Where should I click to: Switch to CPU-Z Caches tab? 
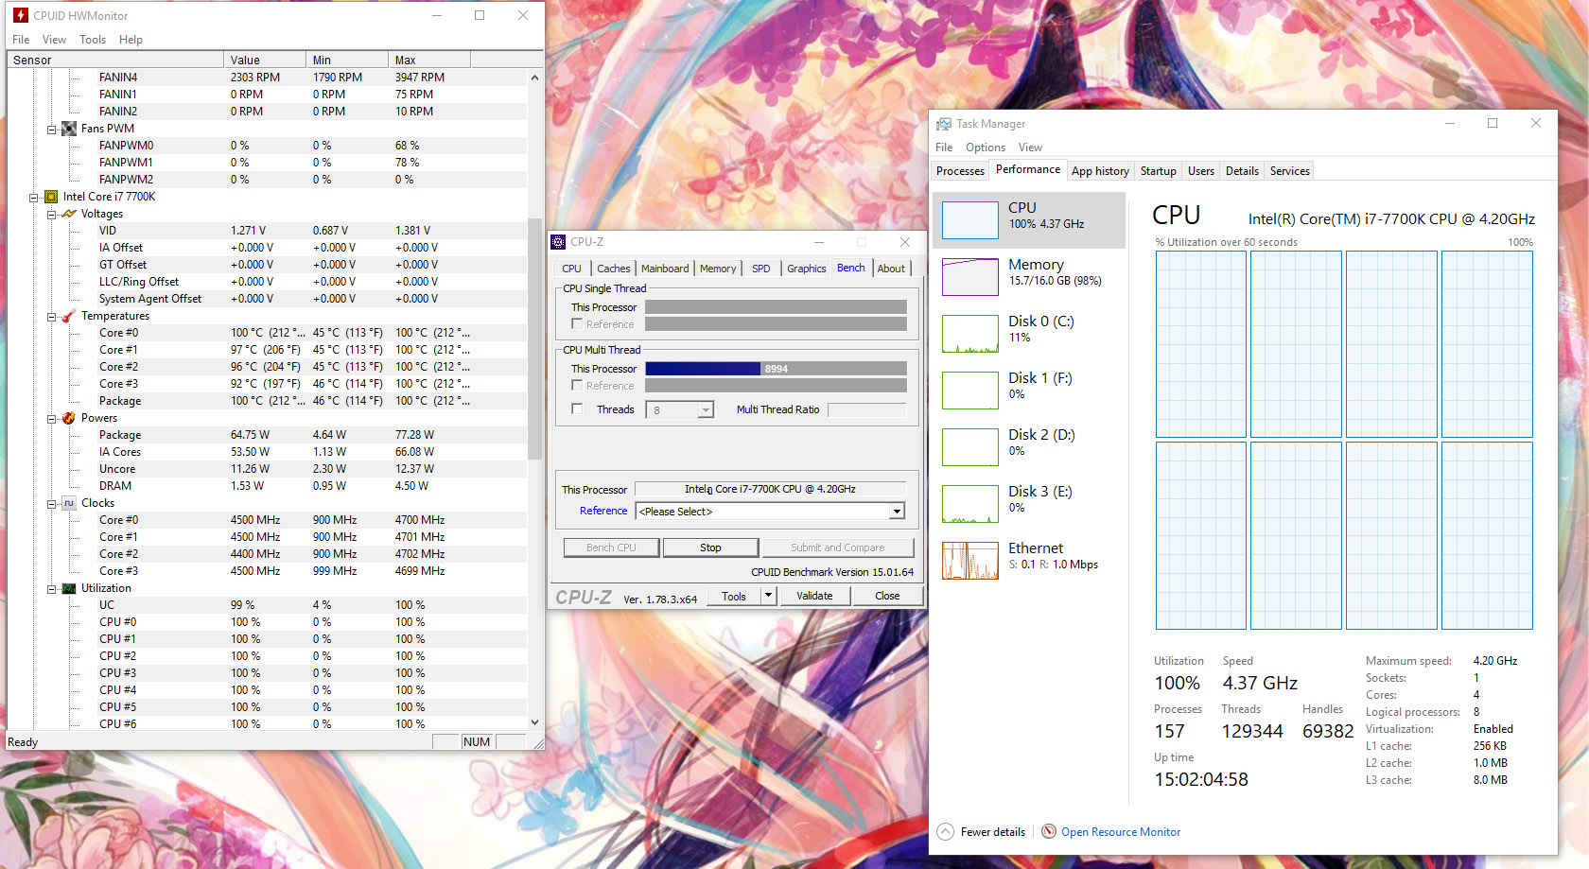[613, 269]
